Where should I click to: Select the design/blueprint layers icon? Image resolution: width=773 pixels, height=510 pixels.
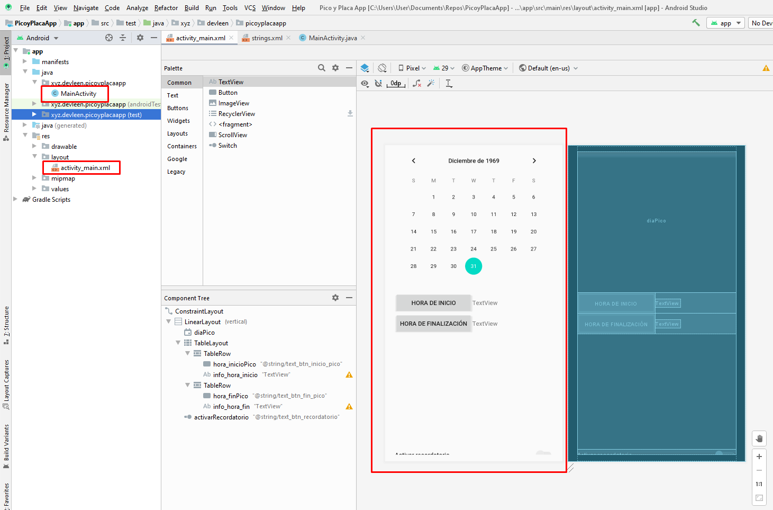[x=365, y=68]
